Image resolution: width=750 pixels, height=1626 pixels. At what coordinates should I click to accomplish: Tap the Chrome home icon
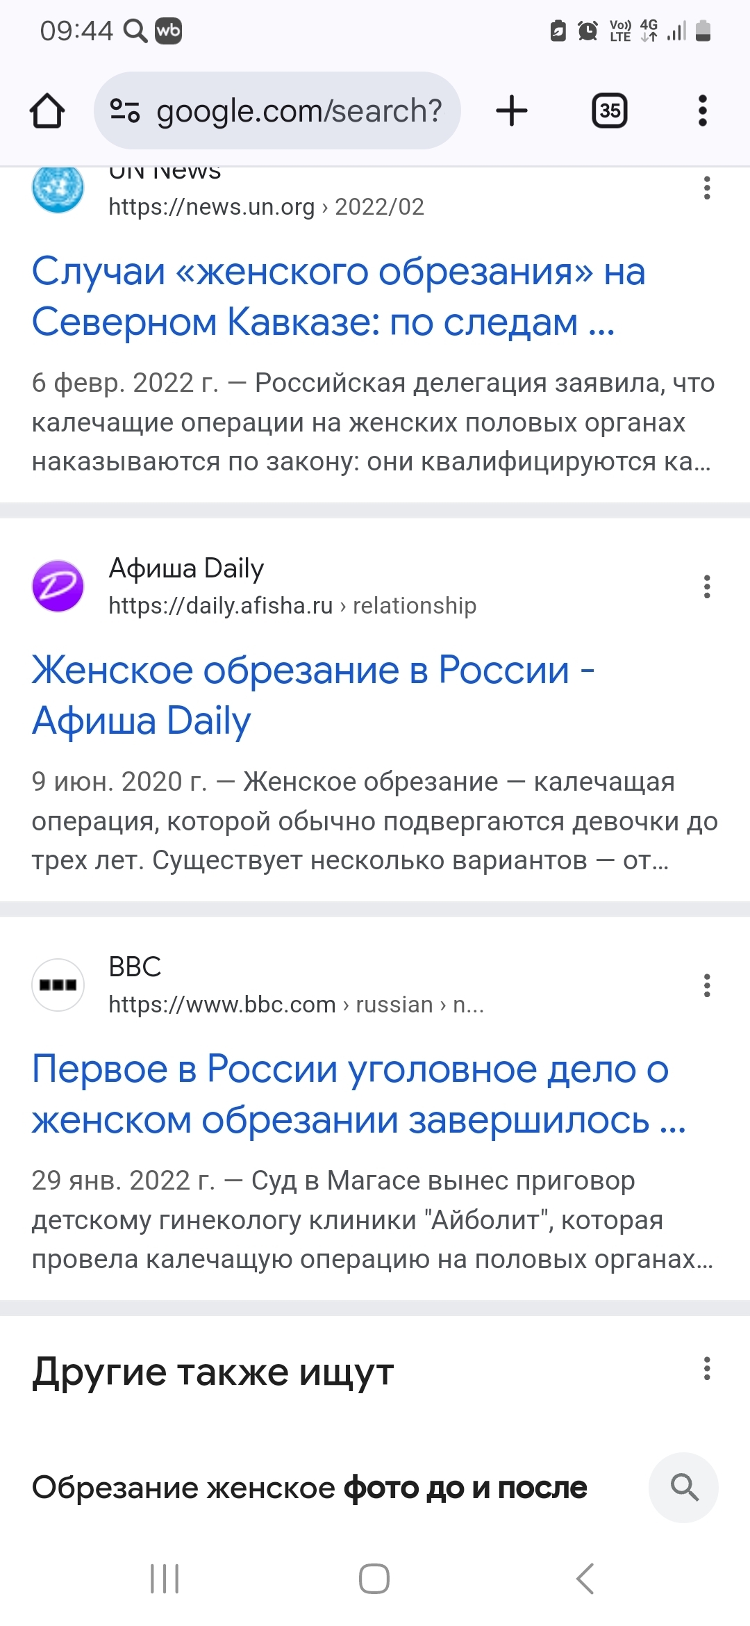click(47, 111)
